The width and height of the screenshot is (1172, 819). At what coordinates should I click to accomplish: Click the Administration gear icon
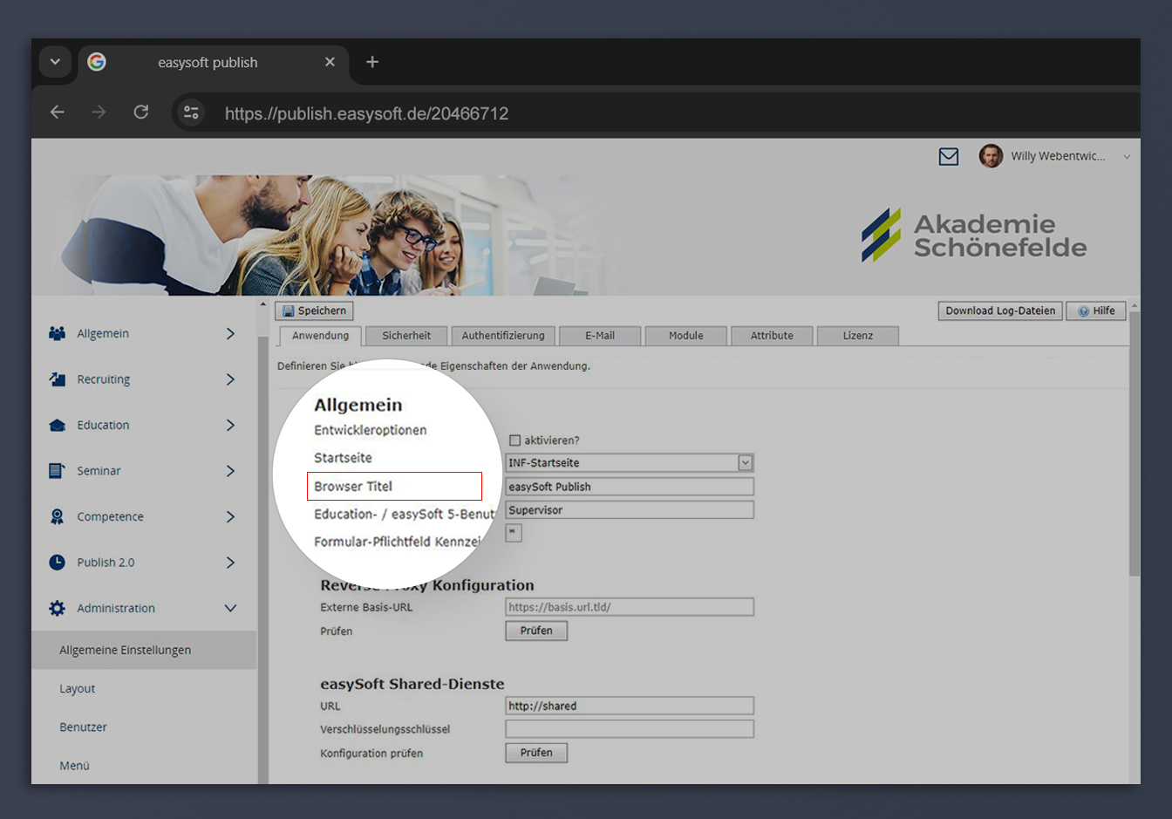[58, 608]
